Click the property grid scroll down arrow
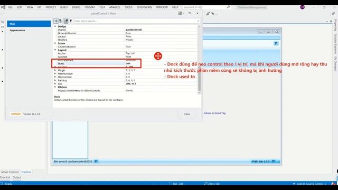 (199, 93)
